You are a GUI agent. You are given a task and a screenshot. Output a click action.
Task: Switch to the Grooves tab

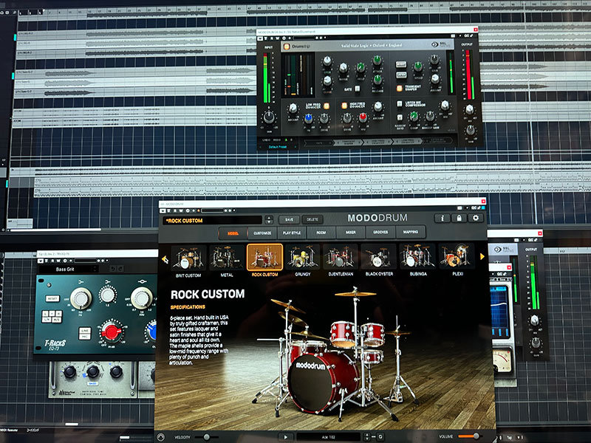point(380,232)
